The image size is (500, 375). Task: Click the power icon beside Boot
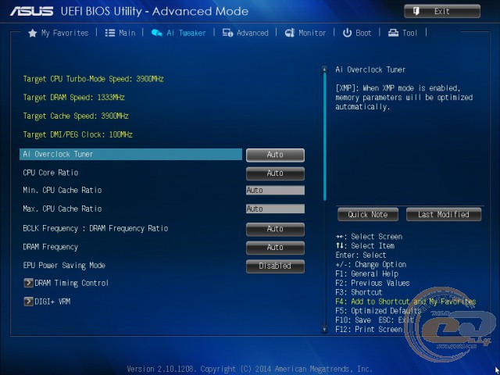point(347,33)
